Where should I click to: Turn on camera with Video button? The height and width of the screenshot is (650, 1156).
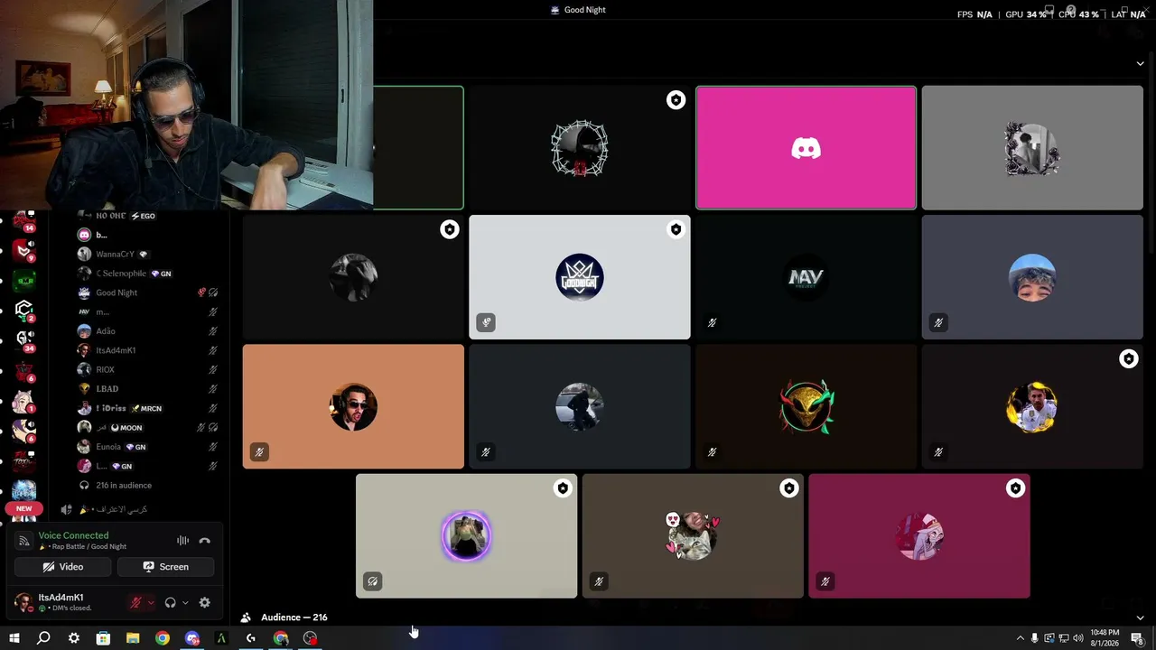tap(62, 567)
